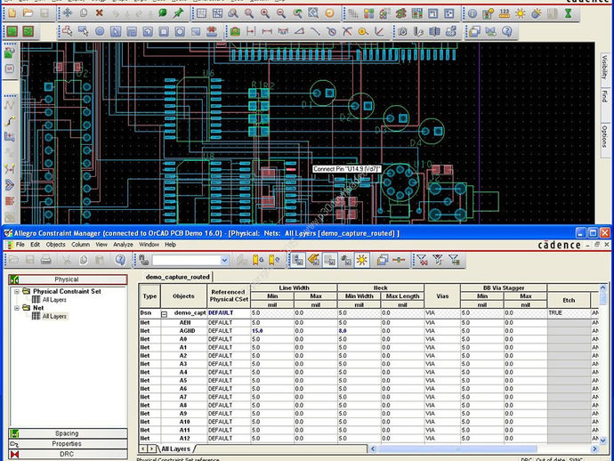This screenshot has height=461, width=614.
Task: Select All Layers under Net
Action: click(54, 317)
